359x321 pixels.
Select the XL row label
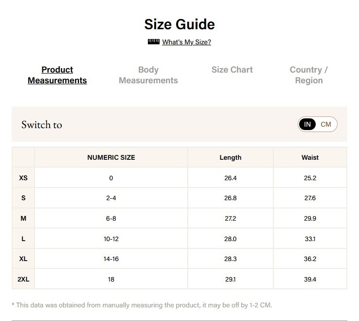click(x=23, y=259)
